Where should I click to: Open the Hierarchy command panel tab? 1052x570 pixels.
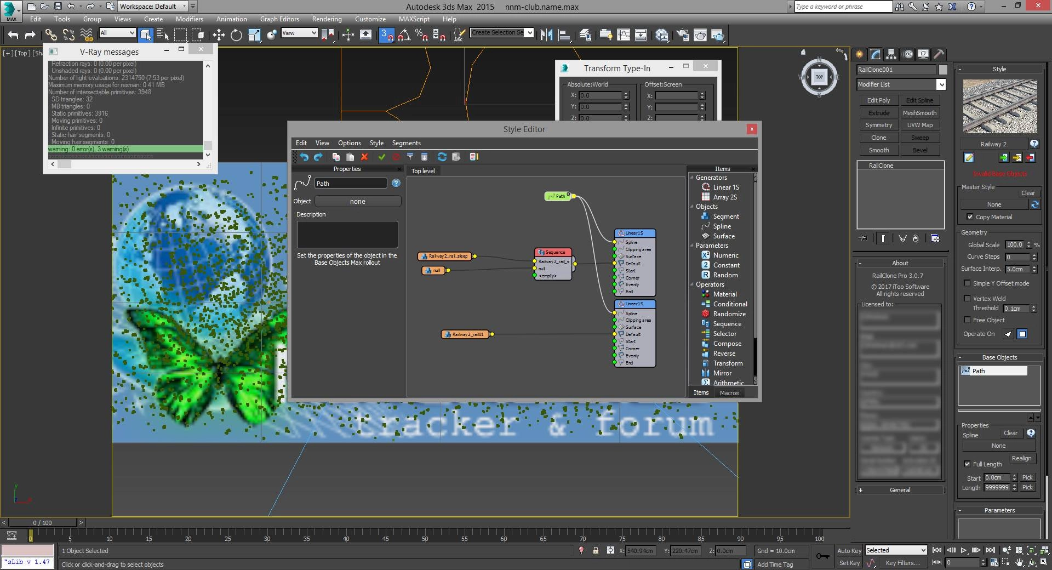tap(891, 54)
